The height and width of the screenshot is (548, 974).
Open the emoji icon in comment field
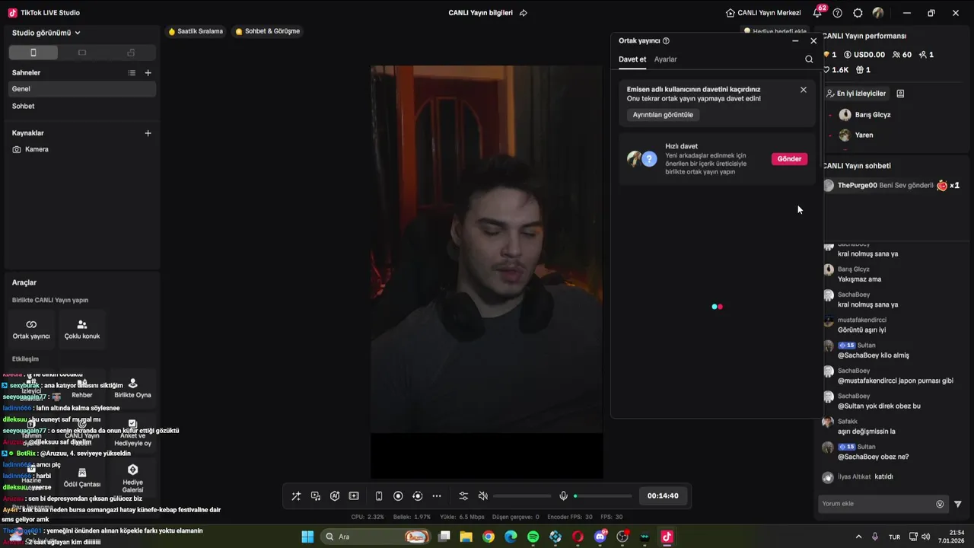point(940,504)
